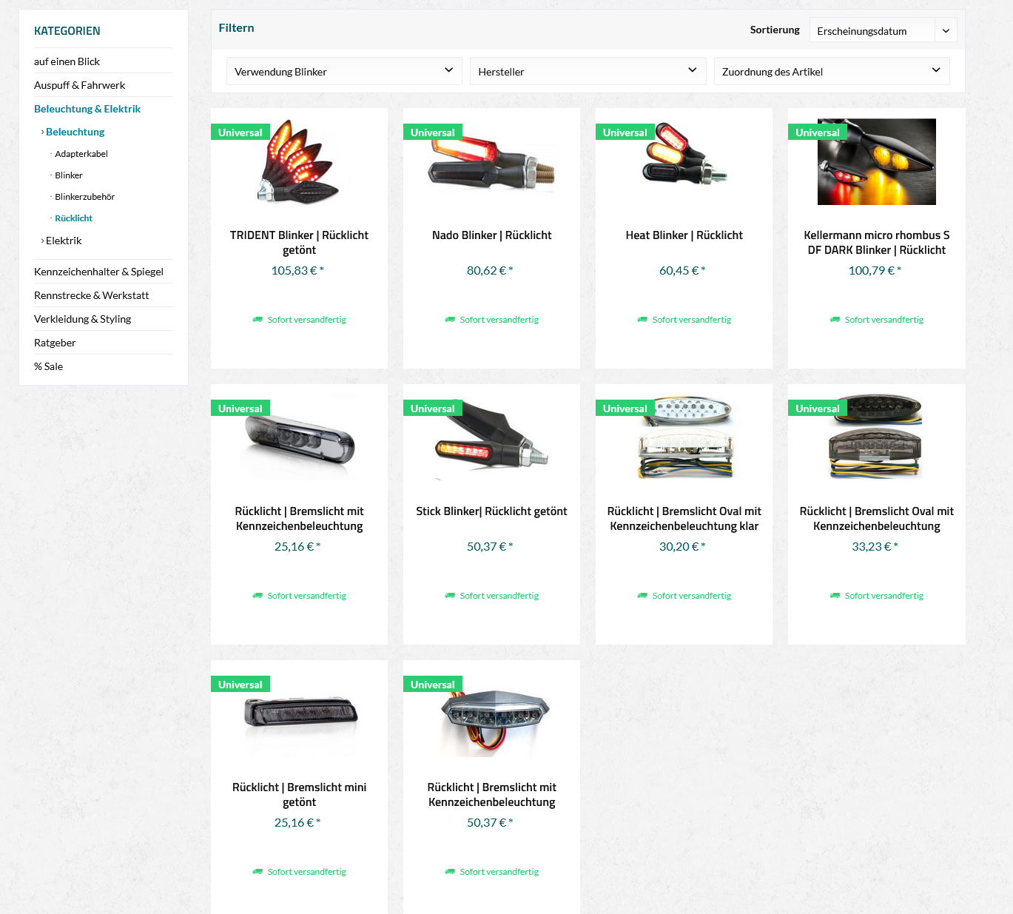This screenshot has height=914, width=1013.
Task: Open the % Sale category link
Action: pyautogui.click(x=48, y=366)
